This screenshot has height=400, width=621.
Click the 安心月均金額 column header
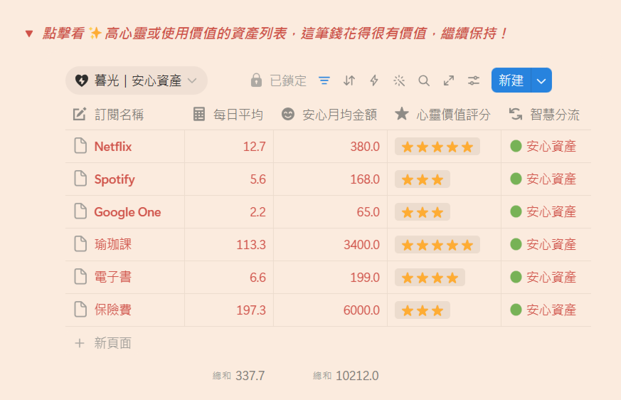point(330,115)
